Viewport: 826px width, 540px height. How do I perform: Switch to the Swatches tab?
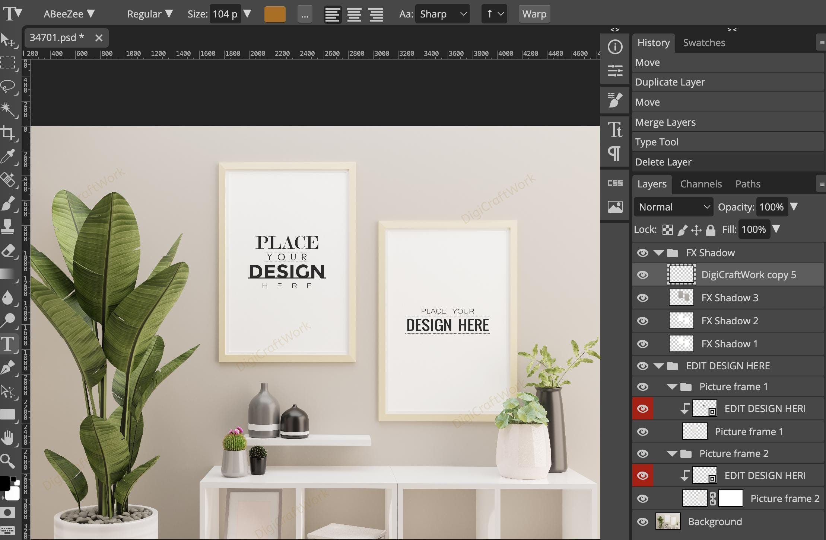[704, 43]
